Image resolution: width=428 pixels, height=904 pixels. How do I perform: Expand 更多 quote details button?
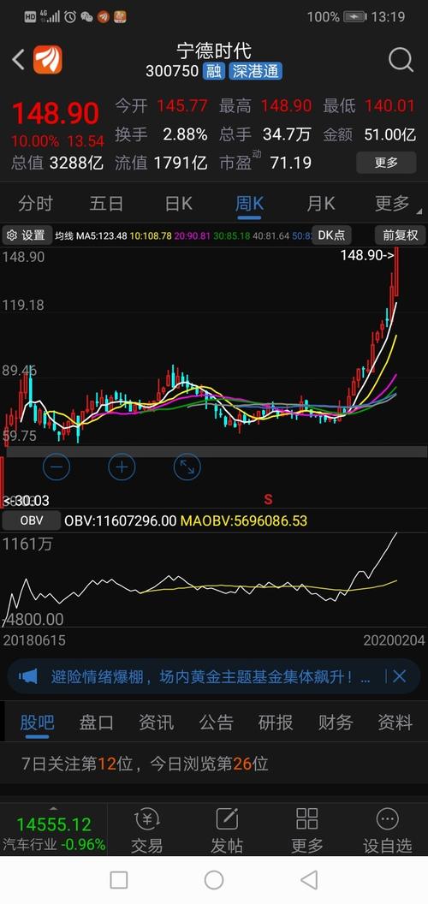pyautogui.click(x=386, y=163)
